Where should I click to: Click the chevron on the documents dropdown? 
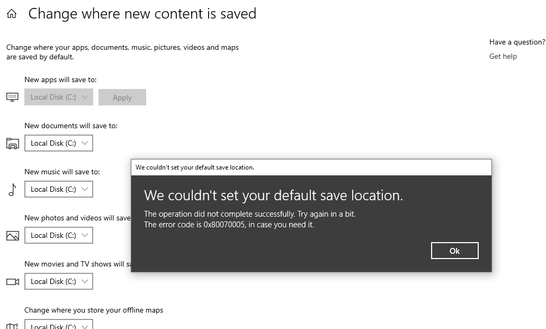pyautogui.click(x=85, y=143)
